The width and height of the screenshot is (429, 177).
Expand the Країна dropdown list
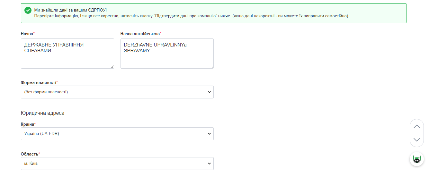(x=117, y=134)
